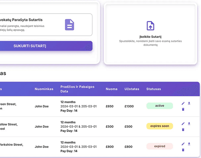Image resolution: width=201 pixels, height=158 pixels.
Task: Click the £500 rent in expires soon row
Action: tap(109, 127)
